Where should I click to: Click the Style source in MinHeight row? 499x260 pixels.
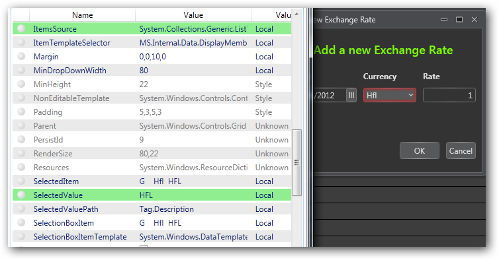pos(263,84)
